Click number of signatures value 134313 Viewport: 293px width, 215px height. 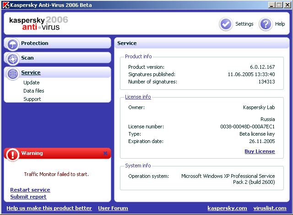tap(266, 82)
